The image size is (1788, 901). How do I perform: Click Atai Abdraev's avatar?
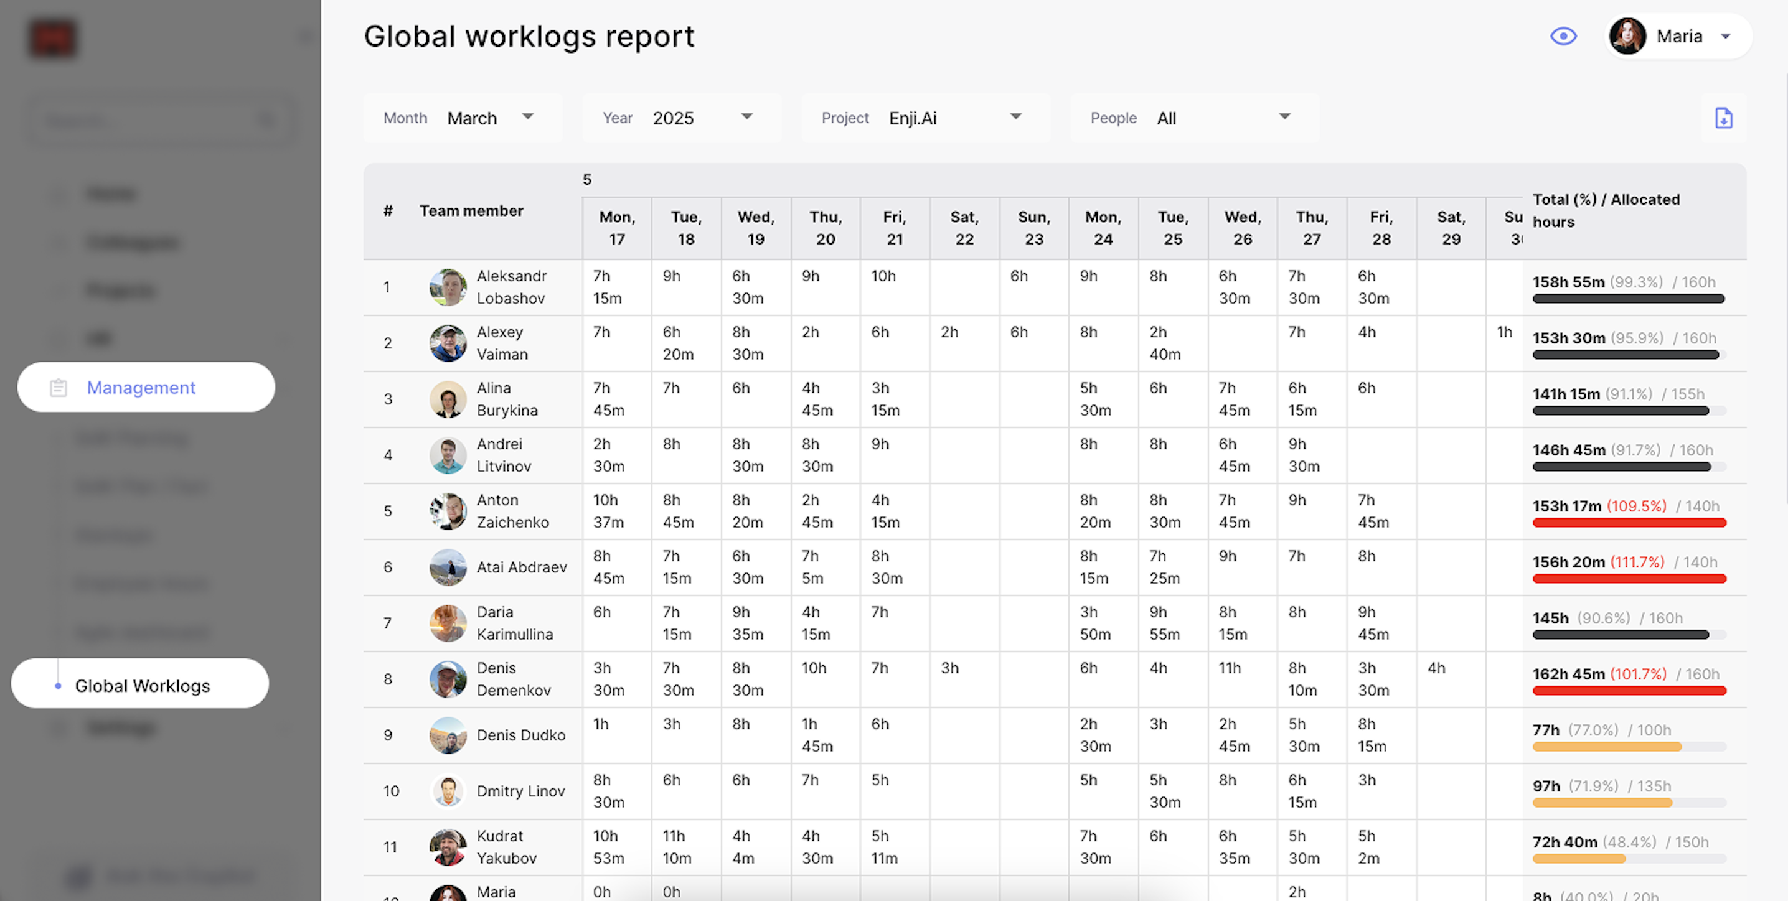click(x=448, y=567)
